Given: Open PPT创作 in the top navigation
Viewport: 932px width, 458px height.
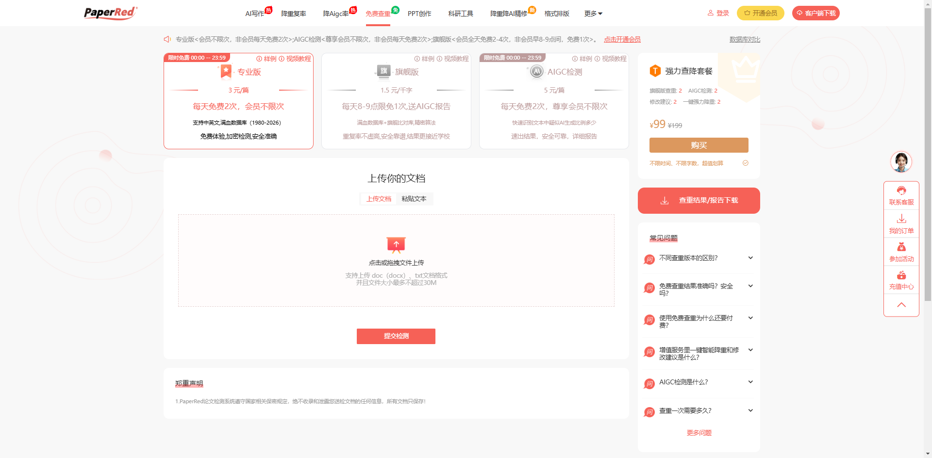Looking at the screenshot, I should pyautogui.click(x=419, y=14).
